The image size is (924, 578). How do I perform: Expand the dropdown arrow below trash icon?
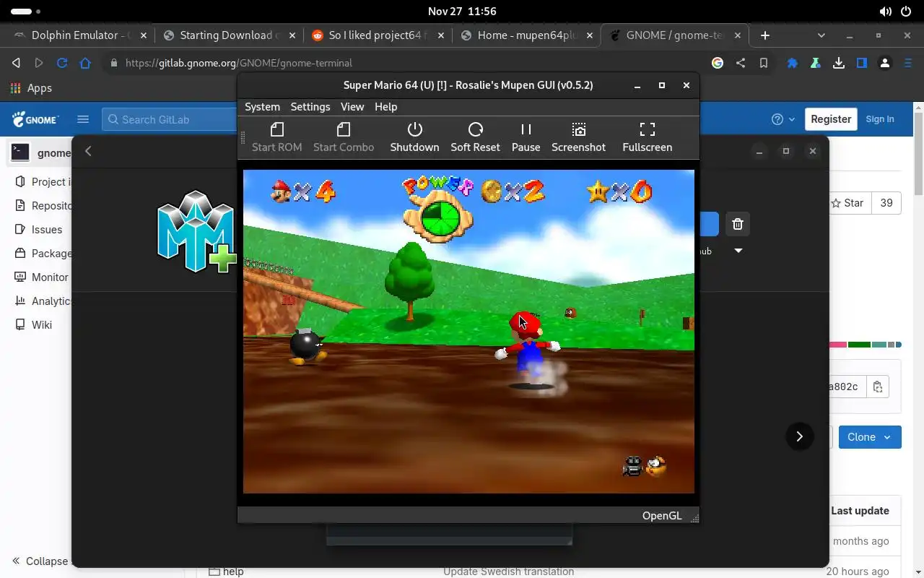pos(738,251)
